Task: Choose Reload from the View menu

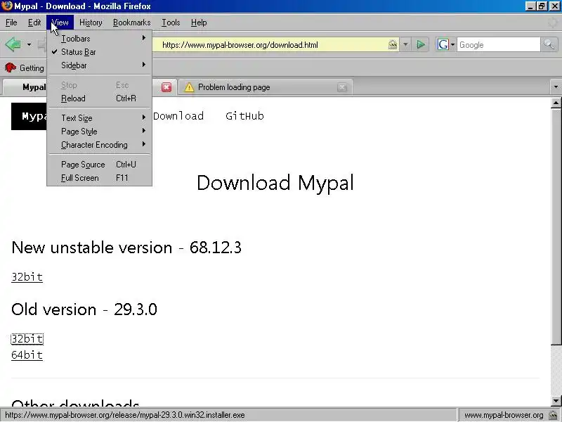Action: [x=99, y=98]
